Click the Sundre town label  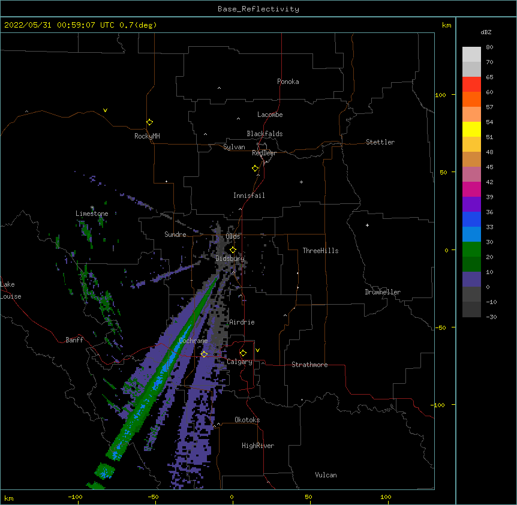175,235
